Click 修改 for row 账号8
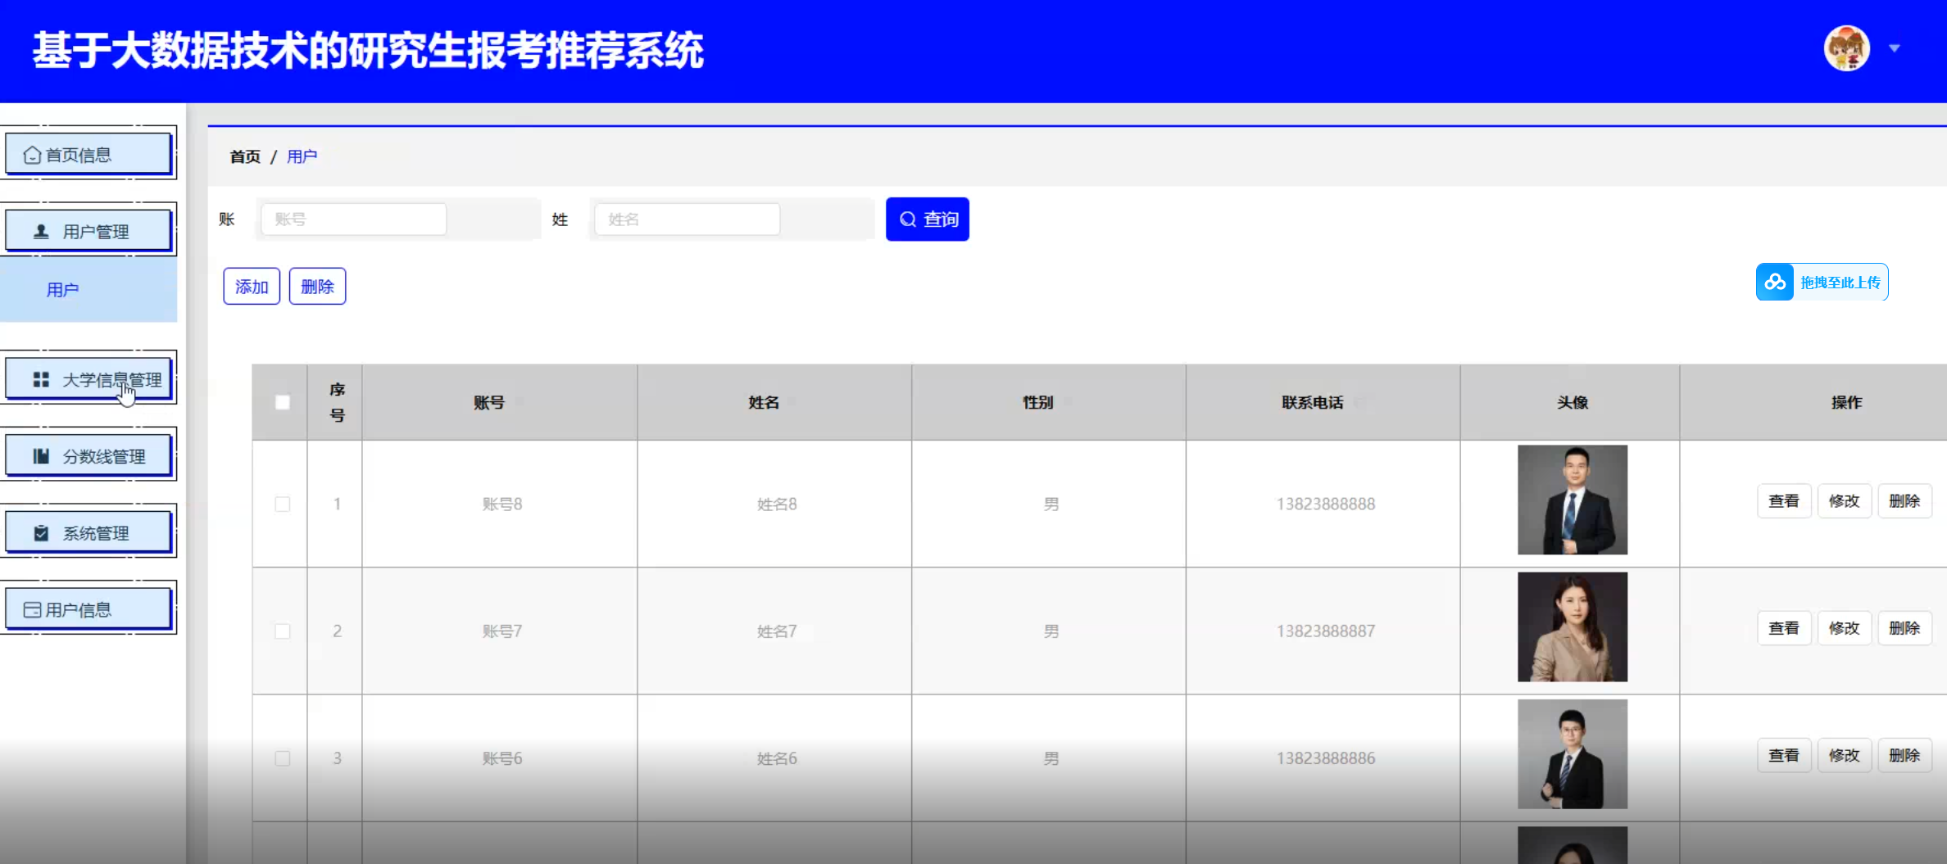Viewport: 1947px width, 864px height. (1845, 501)
